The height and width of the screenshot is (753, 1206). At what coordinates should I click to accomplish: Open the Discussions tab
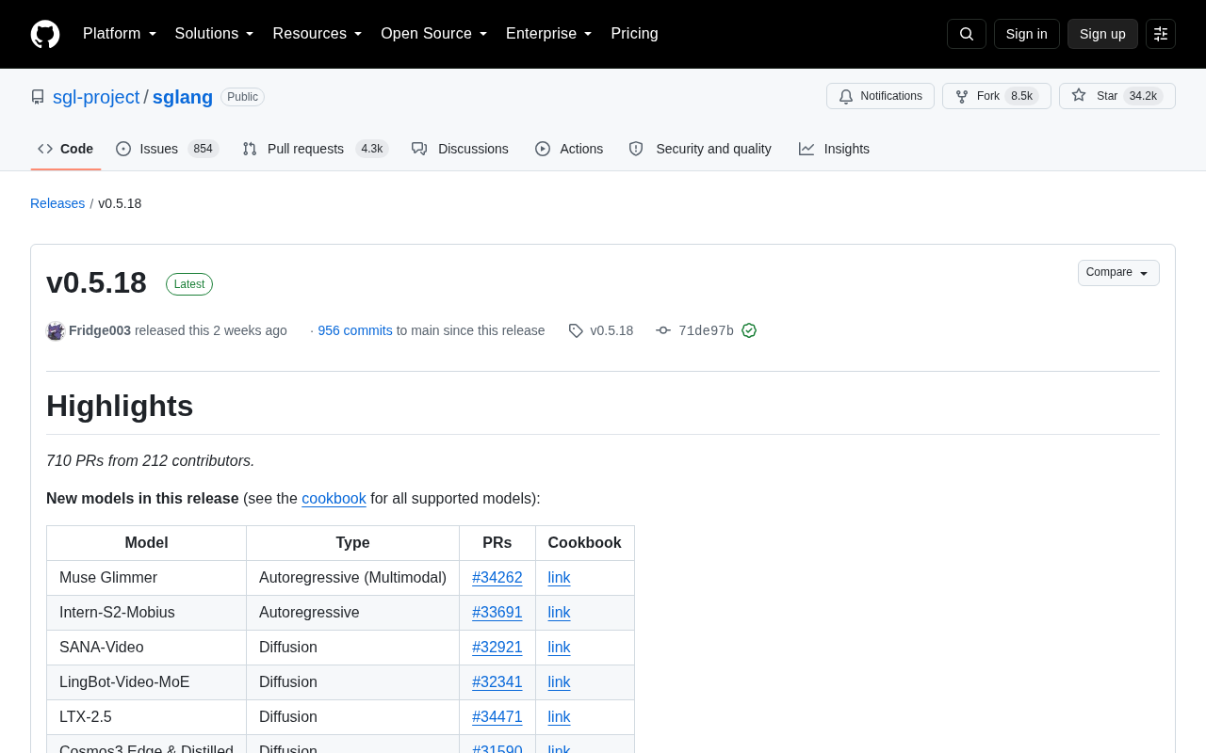pos(460,149)
